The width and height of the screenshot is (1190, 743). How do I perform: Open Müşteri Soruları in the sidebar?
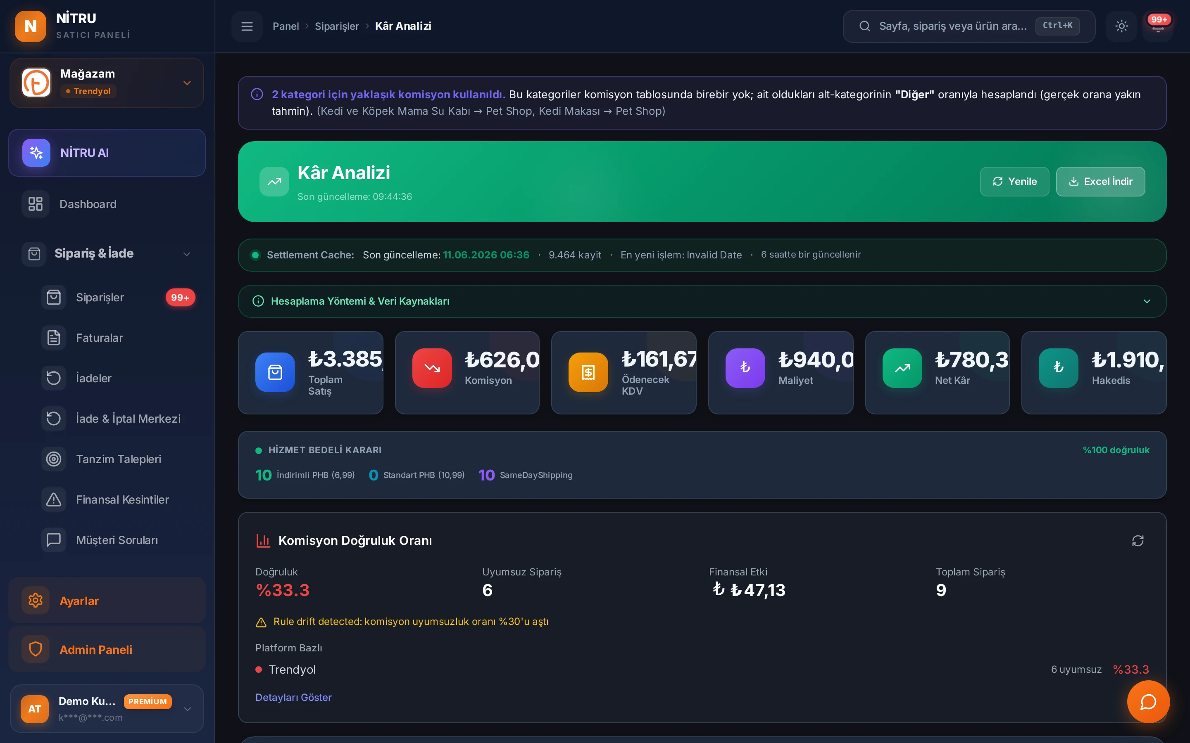point(118,540)
